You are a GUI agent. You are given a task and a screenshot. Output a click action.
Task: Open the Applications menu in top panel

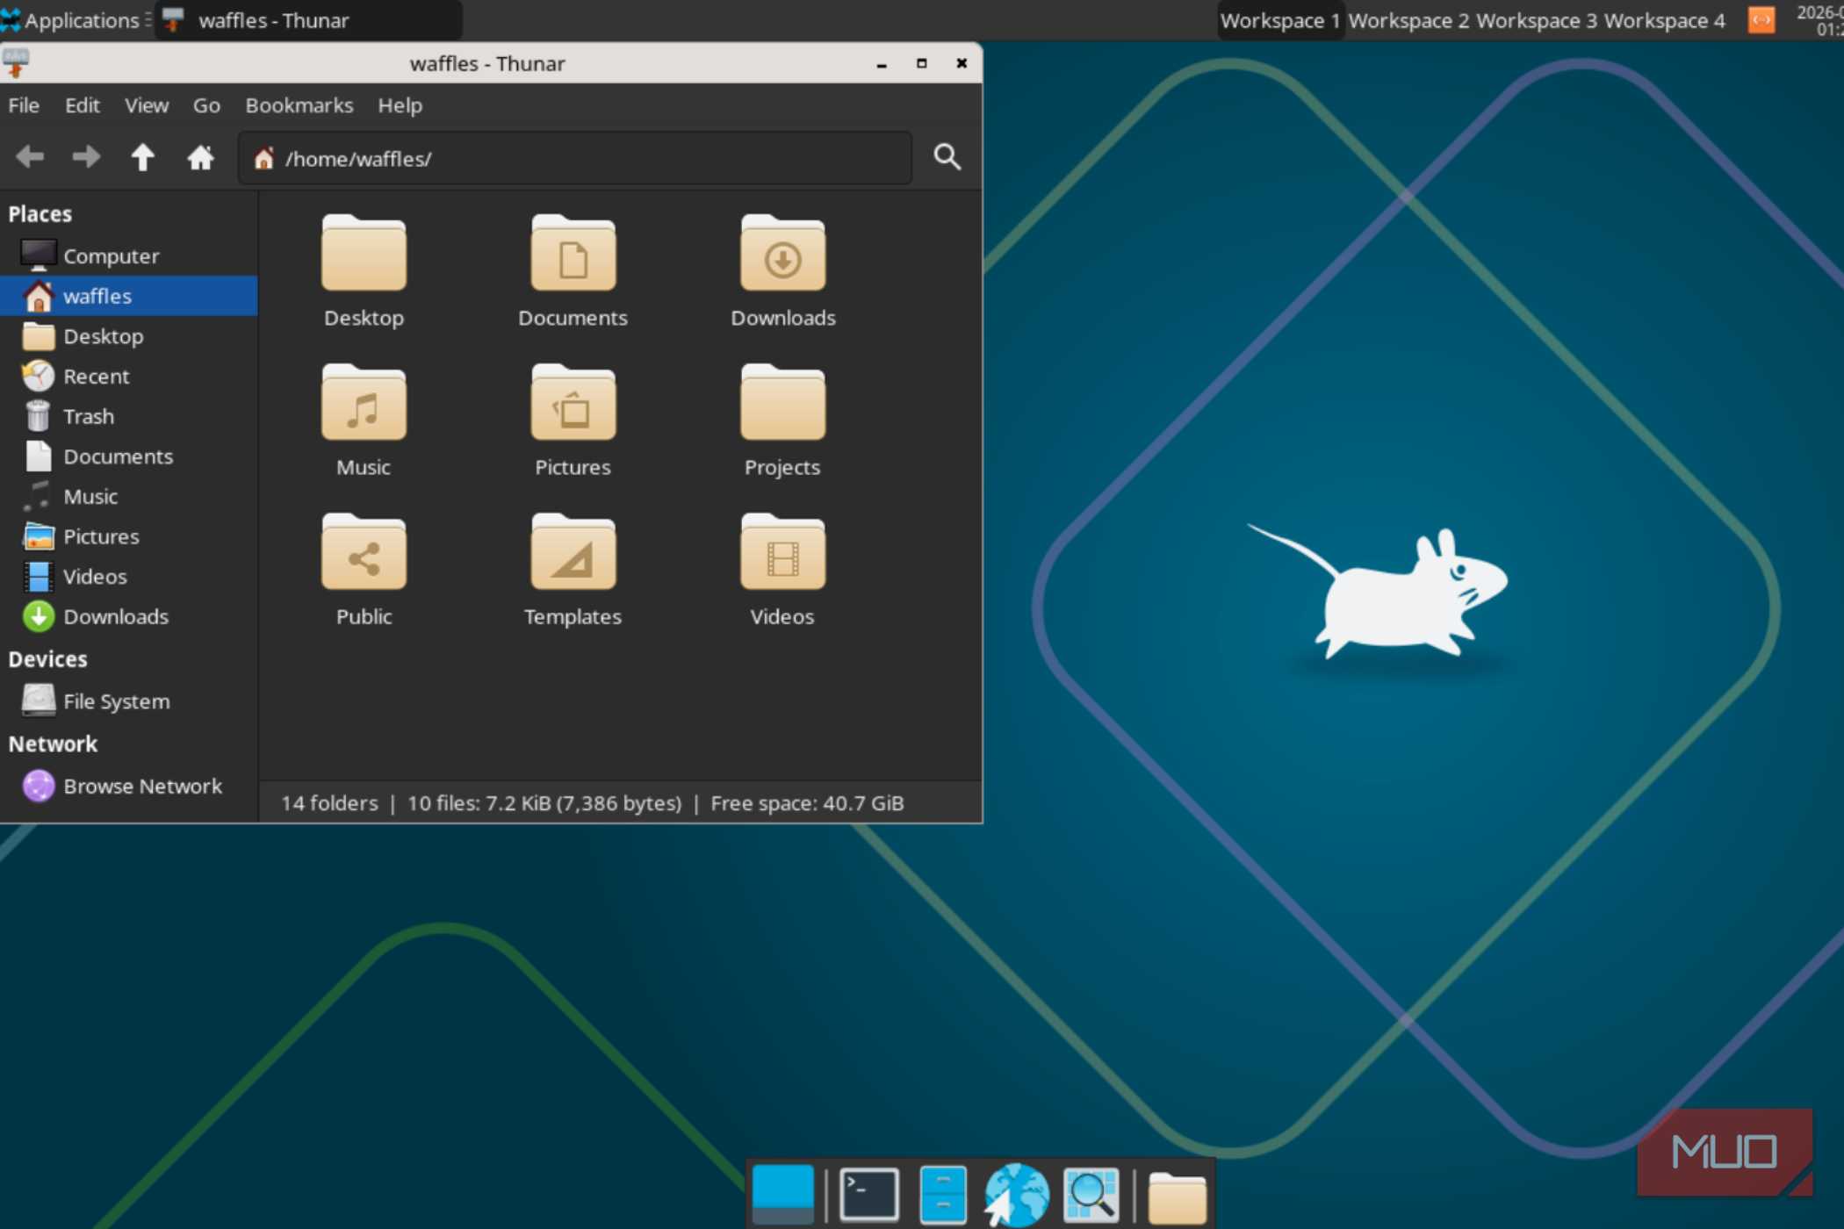tap(72, 20)
